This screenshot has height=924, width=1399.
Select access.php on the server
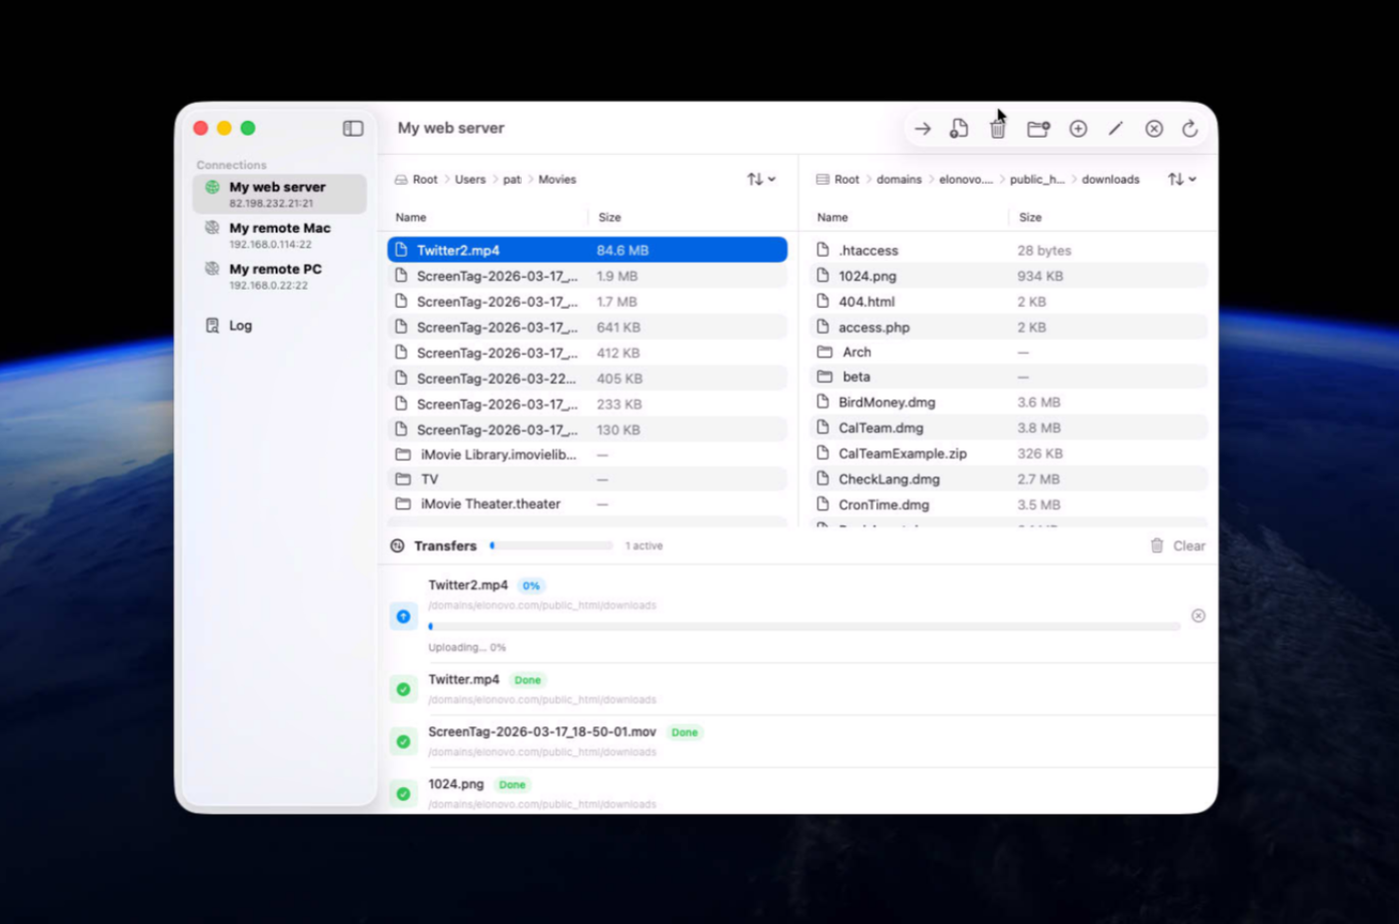(1008, 328)
